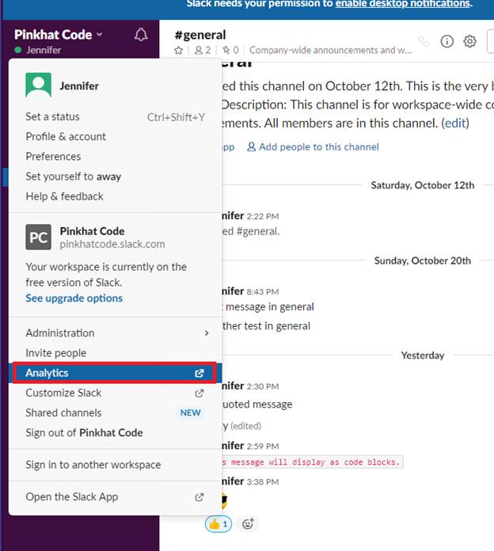Toggle the thumbs up reaction
Image resolution: width=494 pixels, height=551 pixels.
pos(218,524)
